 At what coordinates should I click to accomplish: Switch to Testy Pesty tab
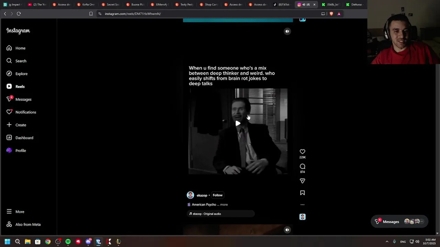pyautogui.click(x=184, y=4)
